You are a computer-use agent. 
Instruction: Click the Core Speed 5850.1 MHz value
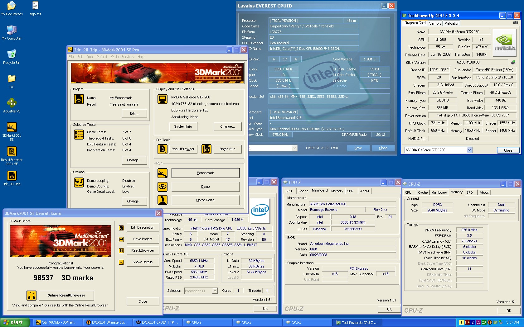click(x=199, y=261)
